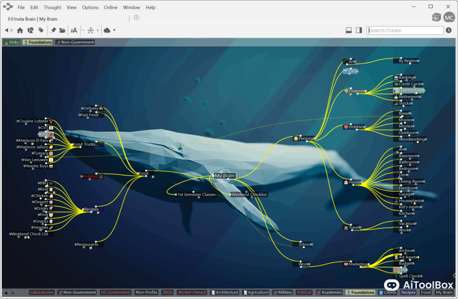
Task: Click the text size AA icon
Action: [74, 30]
